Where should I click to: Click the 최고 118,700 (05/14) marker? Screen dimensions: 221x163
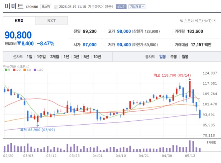point(172,75)
